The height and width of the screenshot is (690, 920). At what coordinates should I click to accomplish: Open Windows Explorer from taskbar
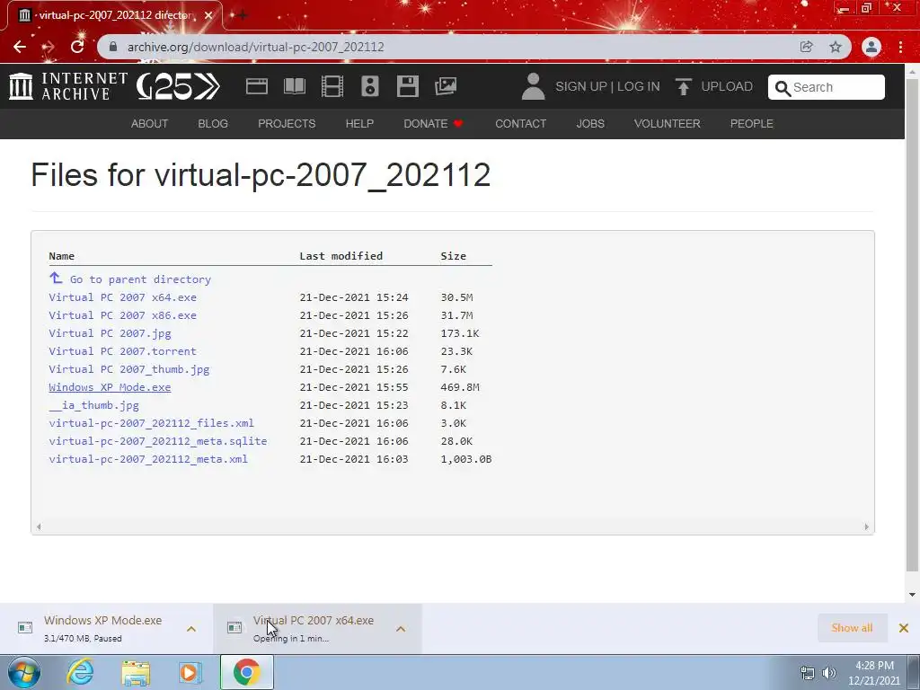point(136,673)
